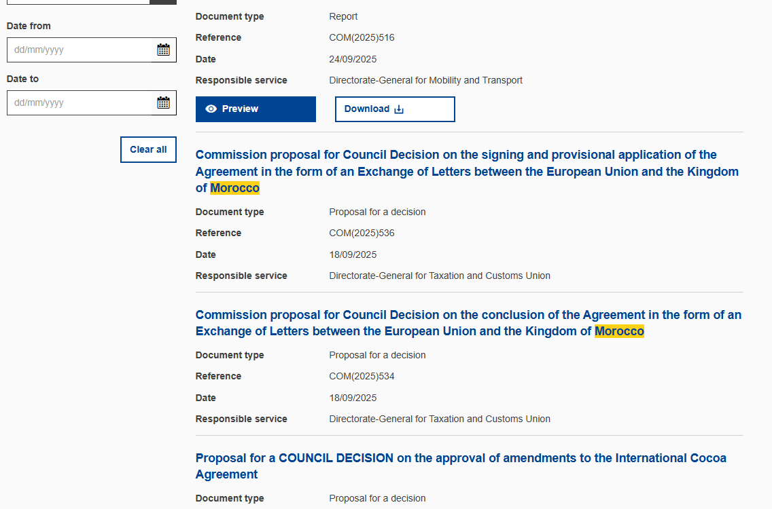Viewport: 772px width, 509px height.
Task: Preview the COM(2025)516 report
Action: [256, 109]
